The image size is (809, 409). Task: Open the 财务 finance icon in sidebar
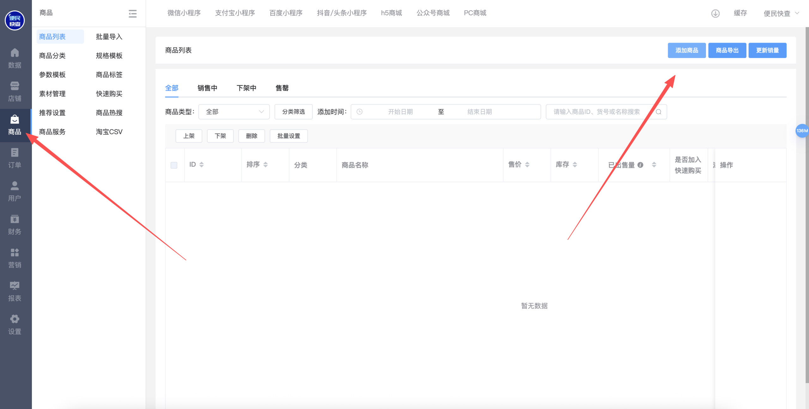click(x=15, y=219)
